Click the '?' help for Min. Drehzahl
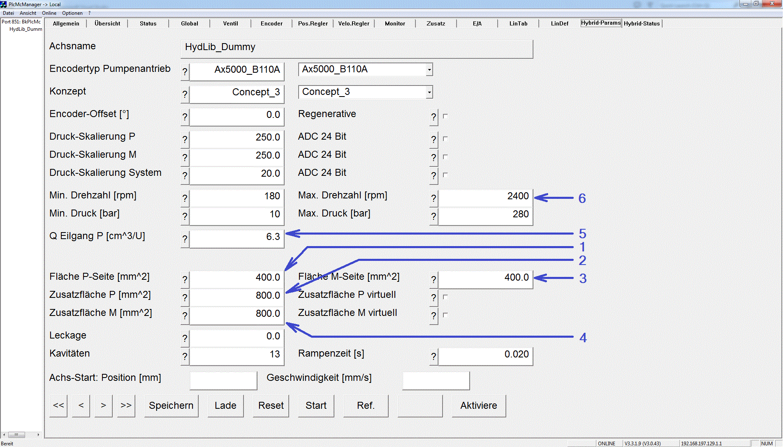Viewport: 783px width, 447px height. [185, 198]
